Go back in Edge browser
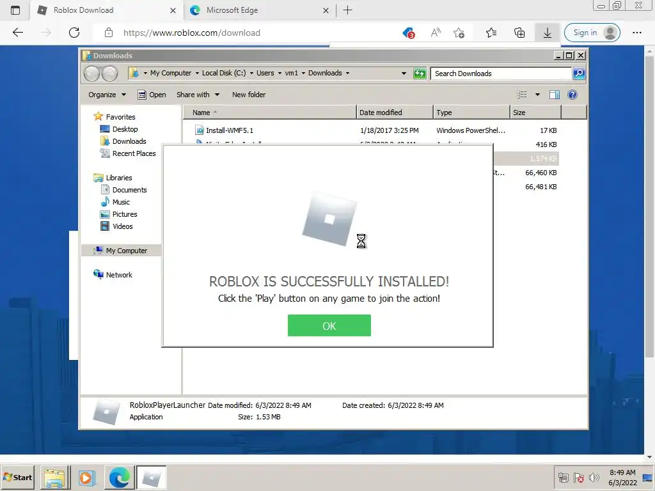Viewport: 655px width, 491px height. coord(18,33)
